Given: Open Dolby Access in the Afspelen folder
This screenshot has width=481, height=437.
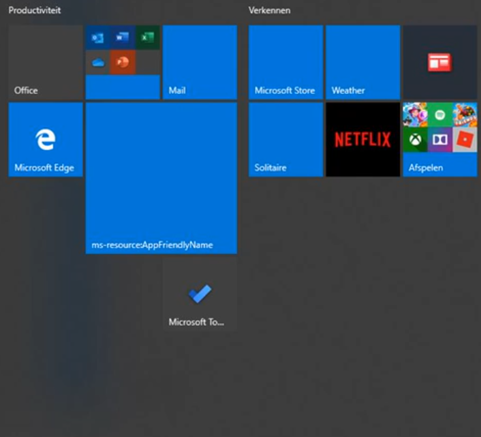Looking at the screenshot, I should pyautogui.click(x=440, y=140).
